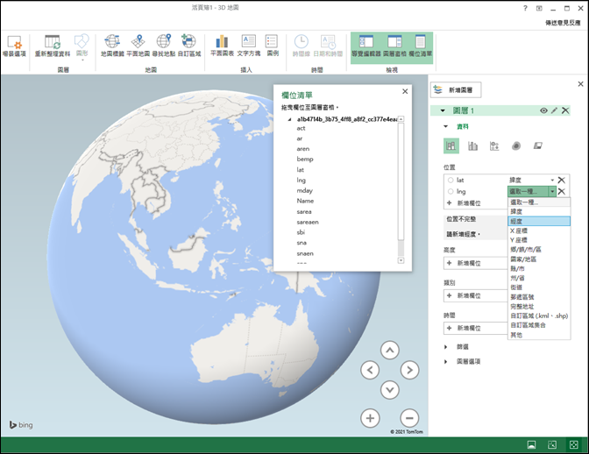Select clustered column visualization type
589x454 pixels.
[472, 146]
